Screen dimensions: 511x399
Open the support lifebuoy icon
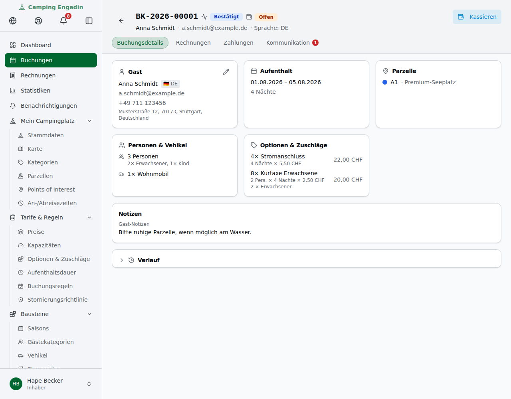(38, 21)
